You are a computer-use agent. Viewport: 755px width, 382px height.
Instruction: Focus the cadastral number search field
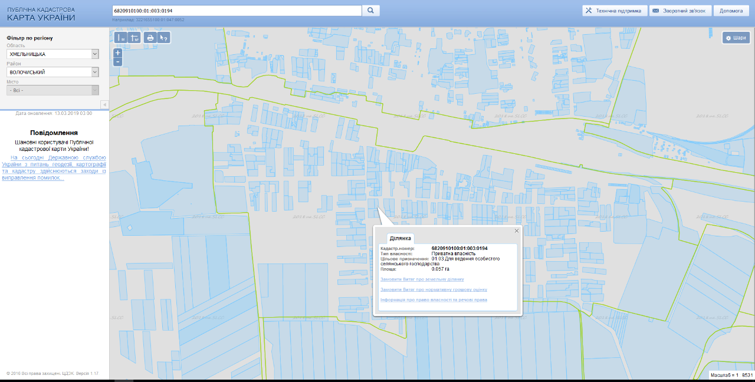click(237, 11)
